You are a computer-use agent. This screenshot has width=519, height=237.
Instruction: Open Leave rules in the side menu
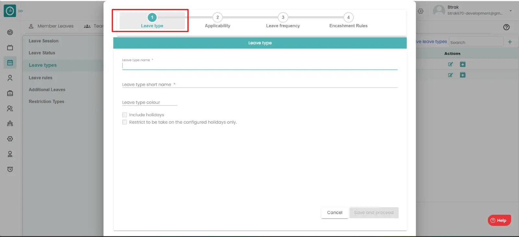tap(41, 78)
